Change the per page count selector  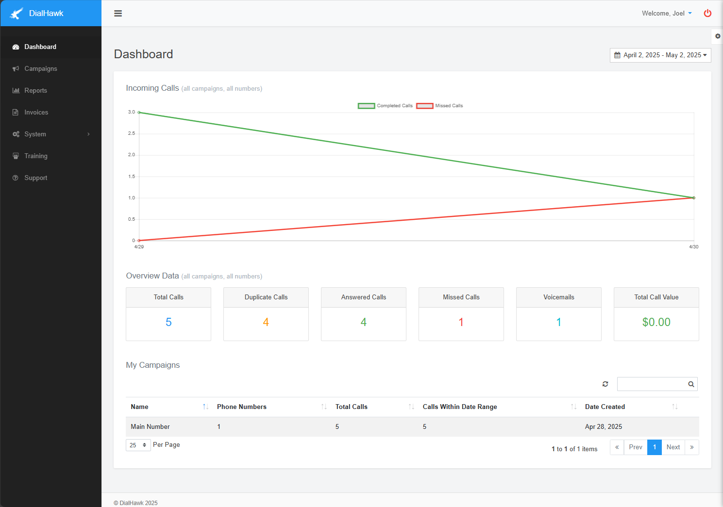(x=138, y=445)
